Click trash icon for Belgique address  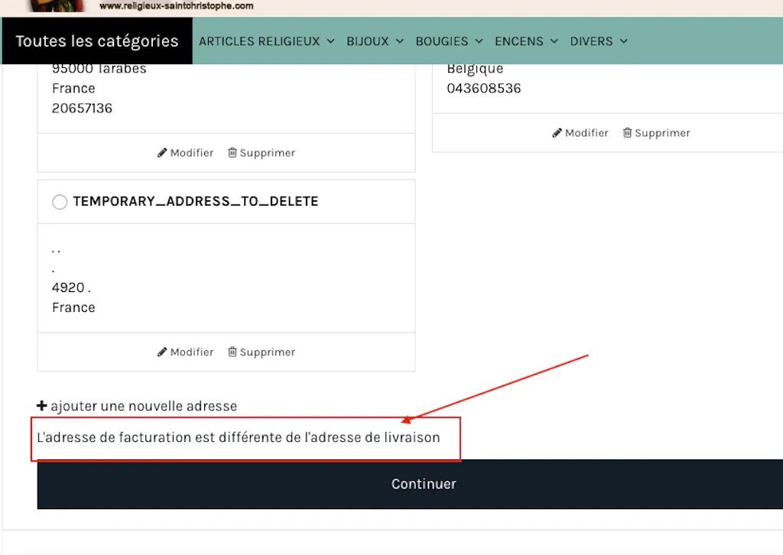(628, 133)
